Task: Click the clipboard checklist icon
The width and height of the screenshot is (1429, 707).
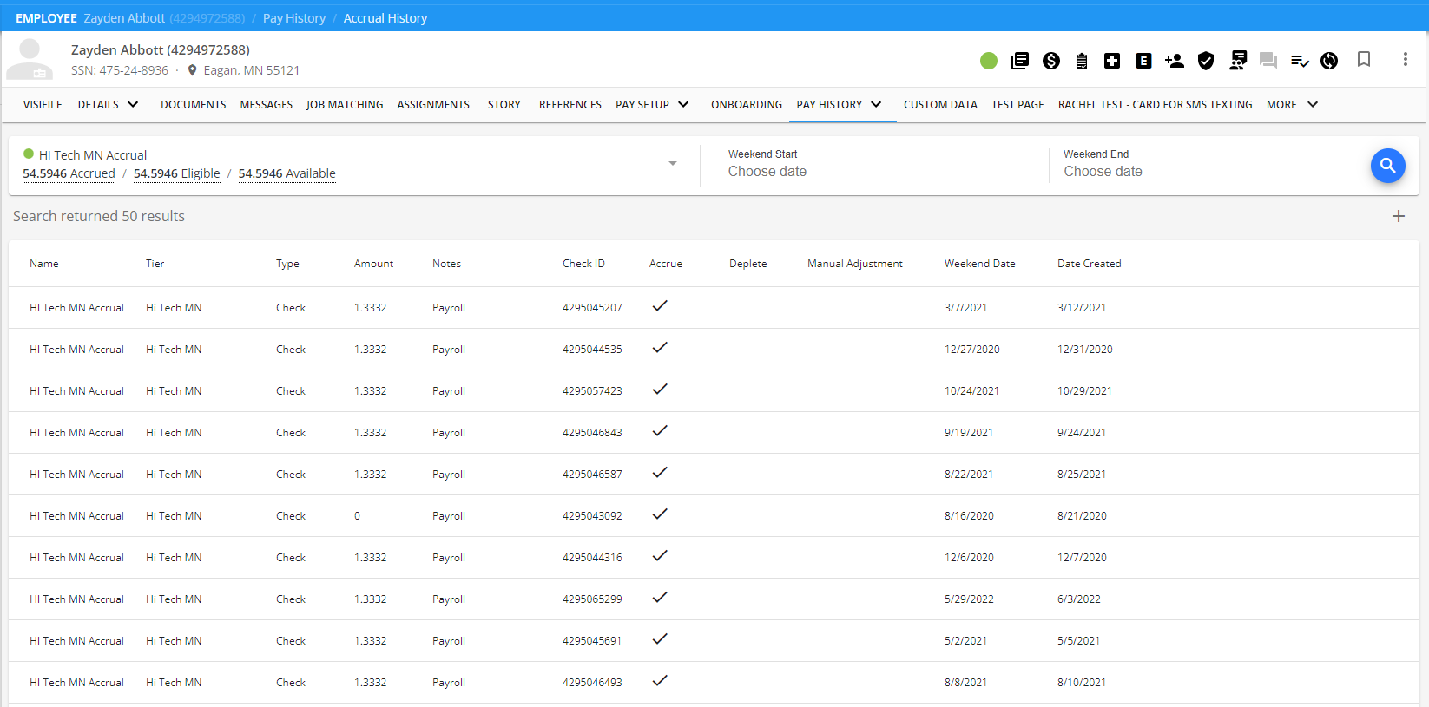Action: pos(1082,61)
